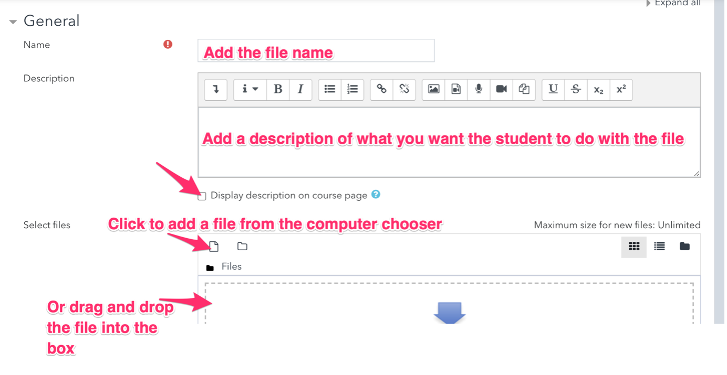Enable Display description on course page

coord(202,196)
